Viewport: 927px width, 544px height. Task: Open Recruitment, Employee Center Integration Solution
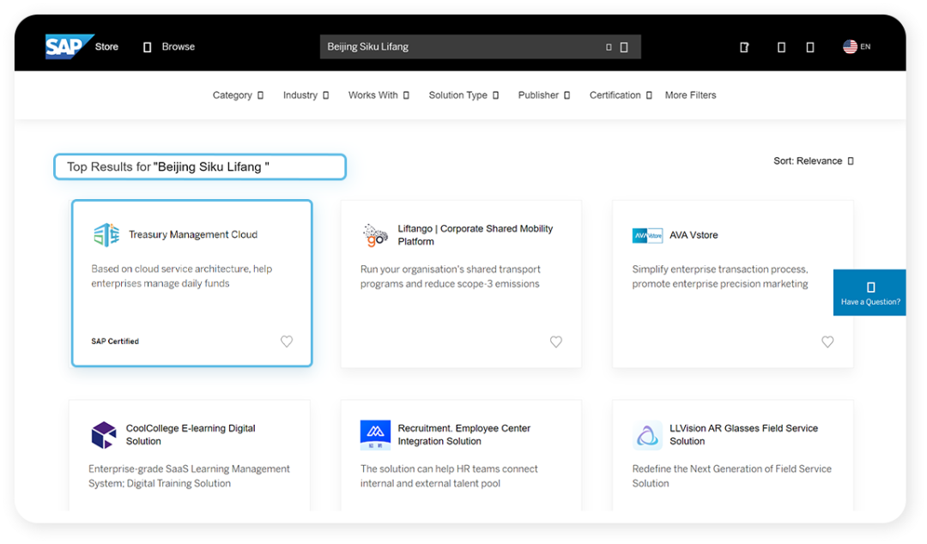coord(464,435)
